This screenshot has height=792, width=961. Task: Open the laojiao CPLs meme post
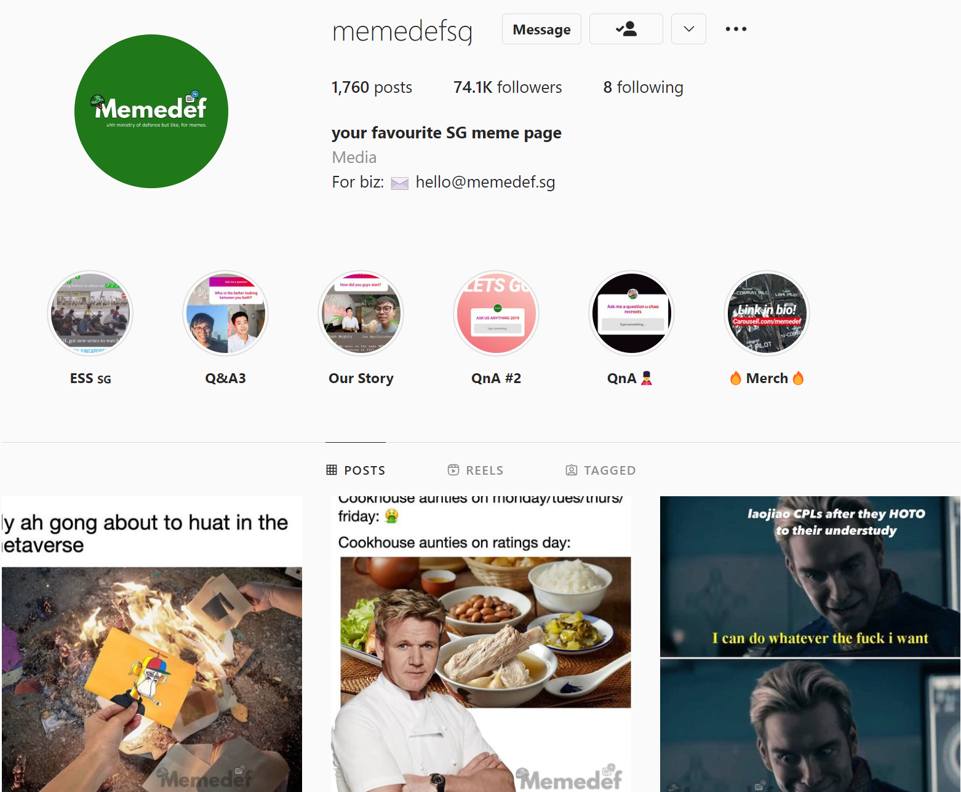point(810,644)
